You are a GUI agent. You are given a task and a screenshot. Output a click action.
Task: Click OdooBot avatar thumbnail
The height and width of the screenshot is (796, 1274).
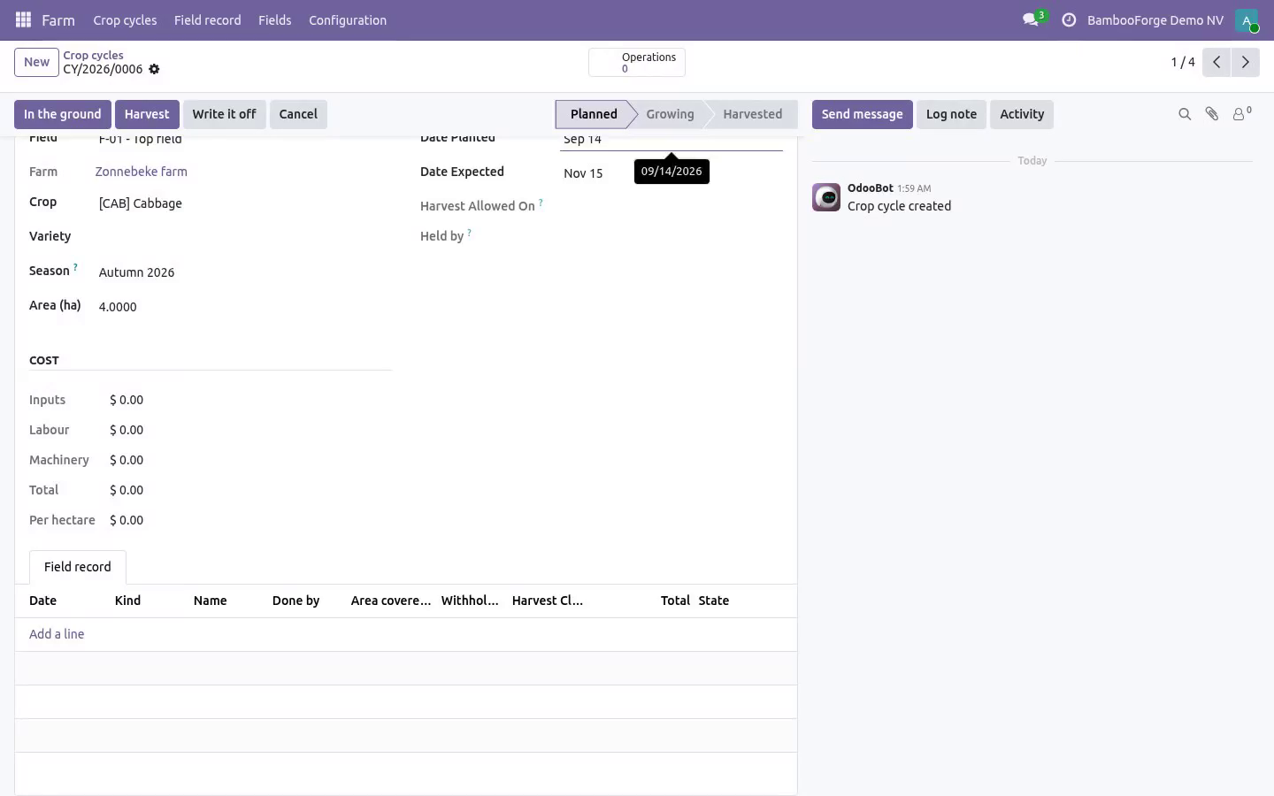click(826, 197)
